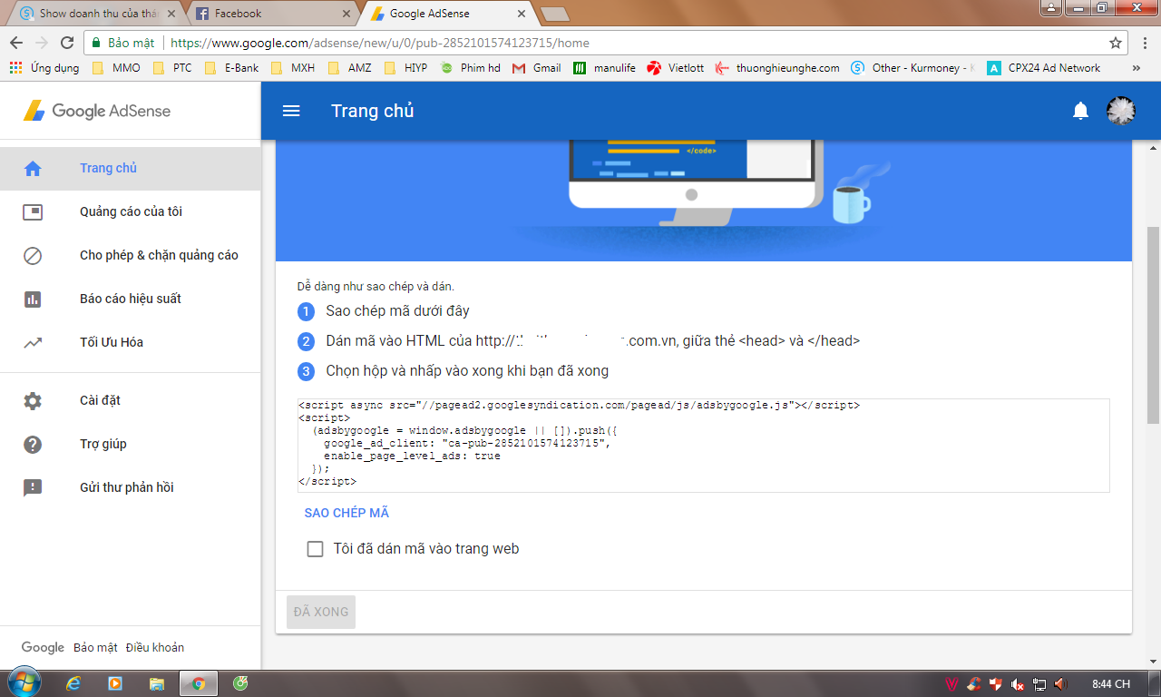
Task: Open Quảng cáo của tôi in sidebar
Action: [131, 211]
